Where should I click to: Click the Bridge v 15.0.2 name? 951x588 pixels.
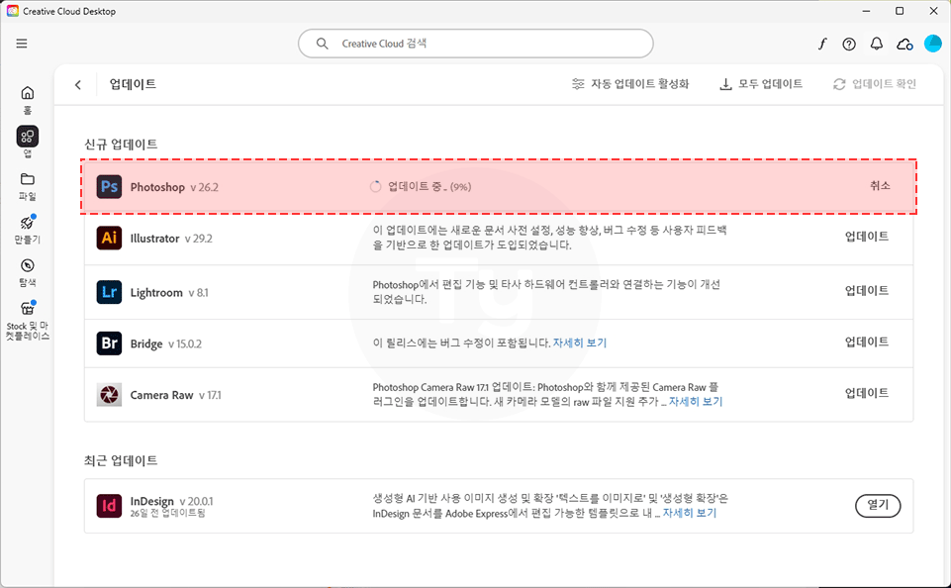click(165, 343)
